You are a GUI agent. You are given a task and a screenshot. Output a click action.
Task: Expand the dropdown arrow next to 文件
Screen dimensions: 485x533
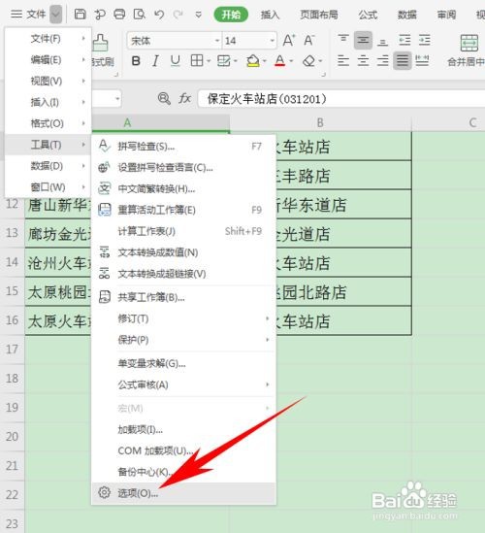pos(55,15)
